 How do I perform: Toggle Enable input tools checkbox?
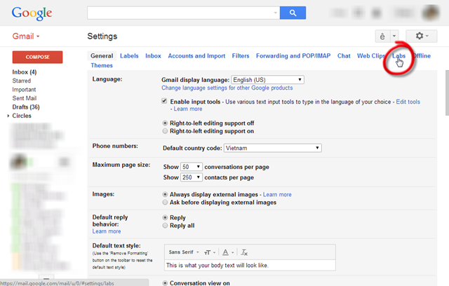click(x=164, y=101)
